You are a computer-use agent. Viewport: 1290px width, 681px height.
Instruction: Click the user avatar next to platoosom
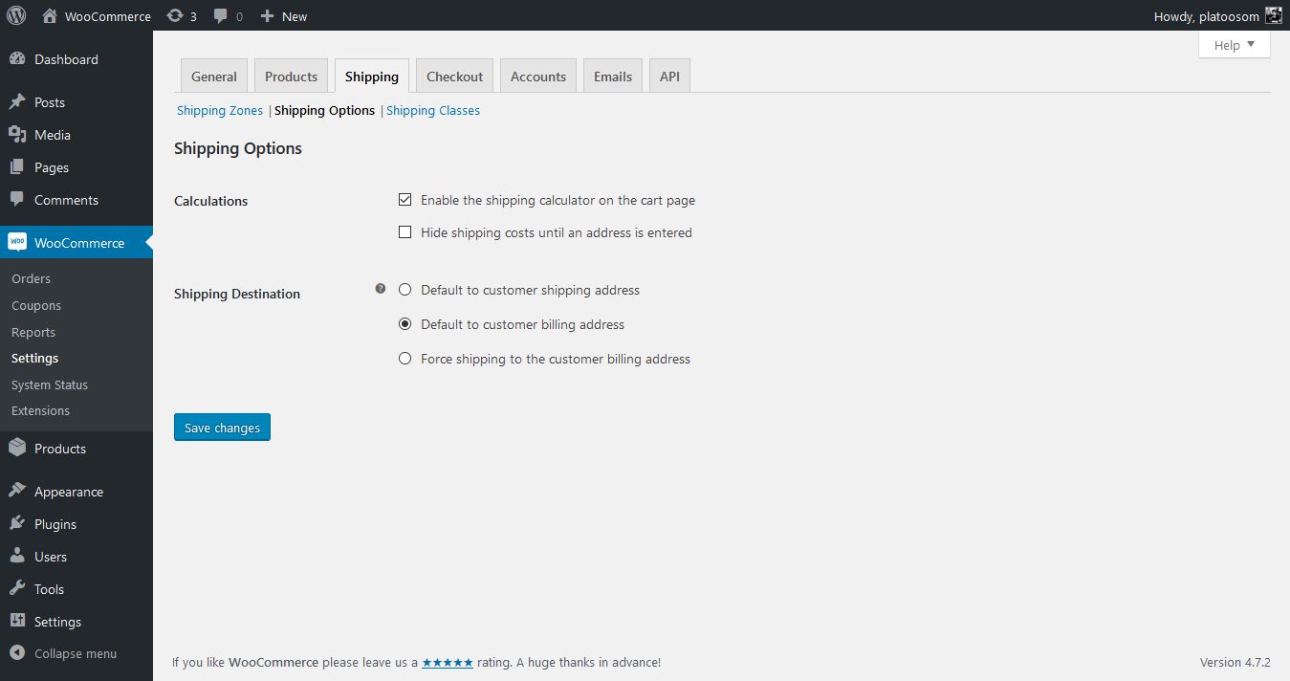(x=1273, y=16)
